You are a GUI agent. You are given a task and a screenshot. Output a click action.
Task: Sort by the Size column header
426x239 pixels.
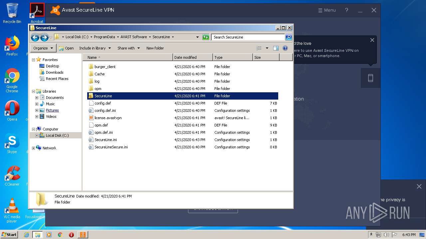click(266, 57)
